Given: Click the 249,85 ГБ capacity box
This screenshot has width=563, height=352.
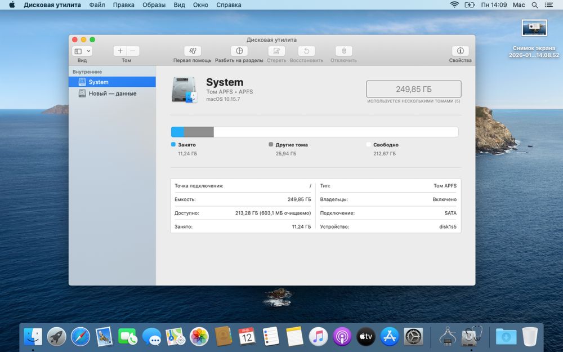Looking at the screenshot, I should click(x=414, y=89).
